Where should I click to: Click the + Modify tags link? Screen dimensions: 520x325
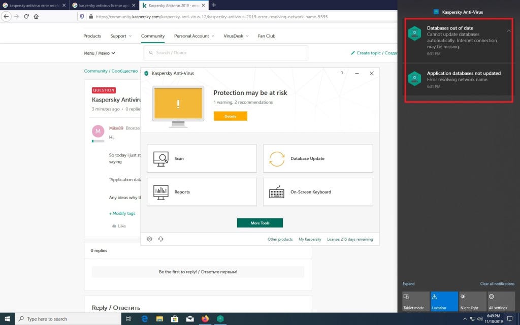122,213
